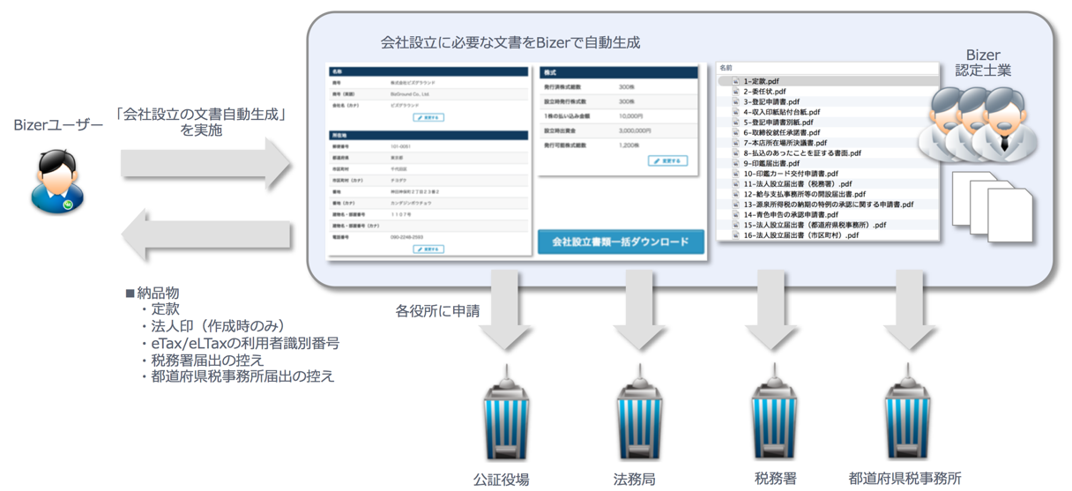This screenshot has height=491, width=1072.
Task: Click the PDF icon beside 1-定款.pdf
Action: click(734, 81)
